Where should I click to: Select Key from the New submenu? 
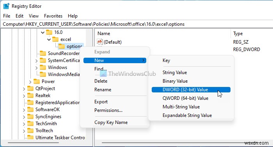(x=191, y=60)
